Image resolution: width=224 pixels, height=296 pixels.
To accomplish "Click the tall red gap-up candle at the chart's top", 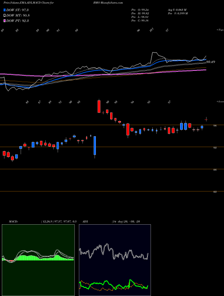I will pos(99,106).
